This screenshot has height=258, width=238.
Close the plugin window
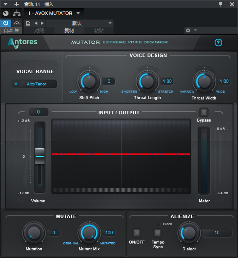tap(232, 4)
